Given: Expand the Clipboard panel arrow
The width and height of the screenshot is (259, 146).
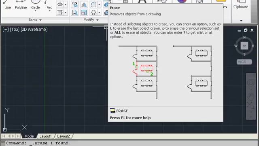Looking at the screenshot, I should [x=241, y=21].
